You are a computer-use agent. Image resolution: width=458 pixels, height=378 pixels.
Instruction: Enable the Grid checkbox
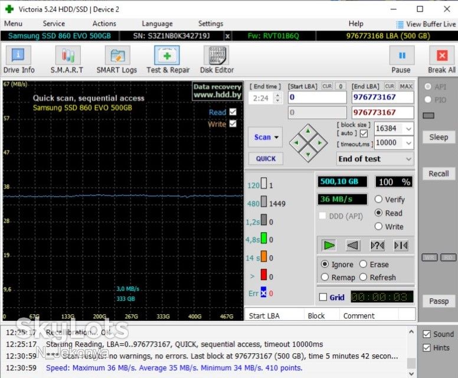(x=323, y=297)
